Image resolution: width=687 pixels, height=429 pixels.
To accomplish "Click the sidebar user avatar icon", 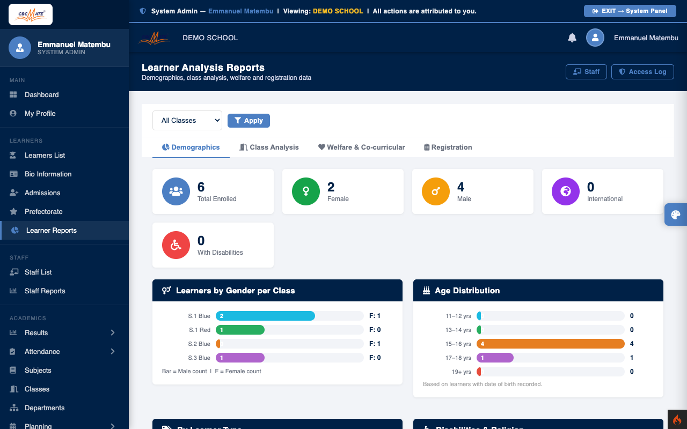I will (20, 48).
